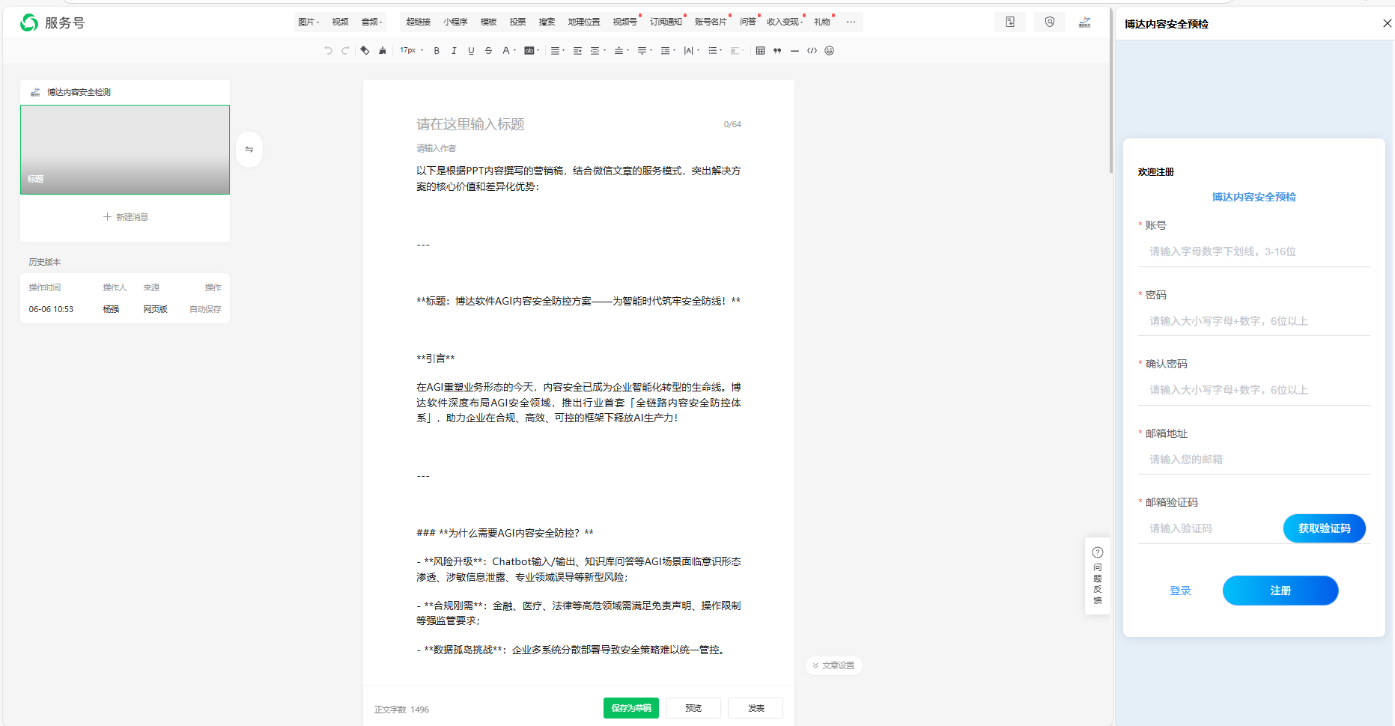Screen dimensions: 1395x726
Task: Open the text highlight color swatch
Action: 531,50
